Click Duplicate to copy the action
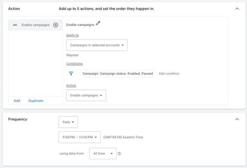The height and width of the screenshot is (168, 247). (x=36, y=101)
